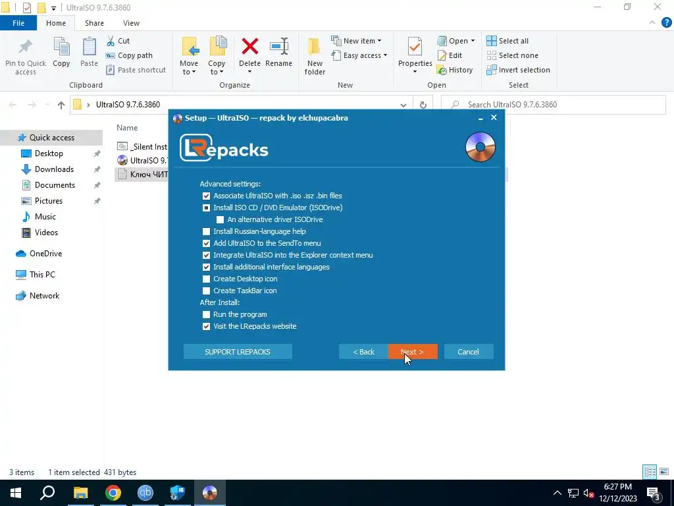This screenshot has width=674, height=506.
Task: Toggle Explorer context menu integration checkbox
Action: [206, 255]
